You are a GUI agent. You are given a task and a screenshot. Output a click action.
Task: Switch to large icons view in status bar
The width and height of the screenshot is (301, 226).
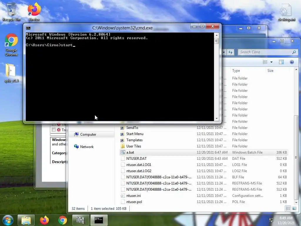point(294,209)
